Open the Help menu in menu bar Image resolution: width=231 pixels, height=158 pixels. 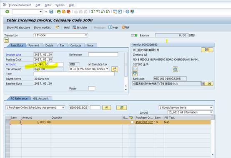coord(71,5)
